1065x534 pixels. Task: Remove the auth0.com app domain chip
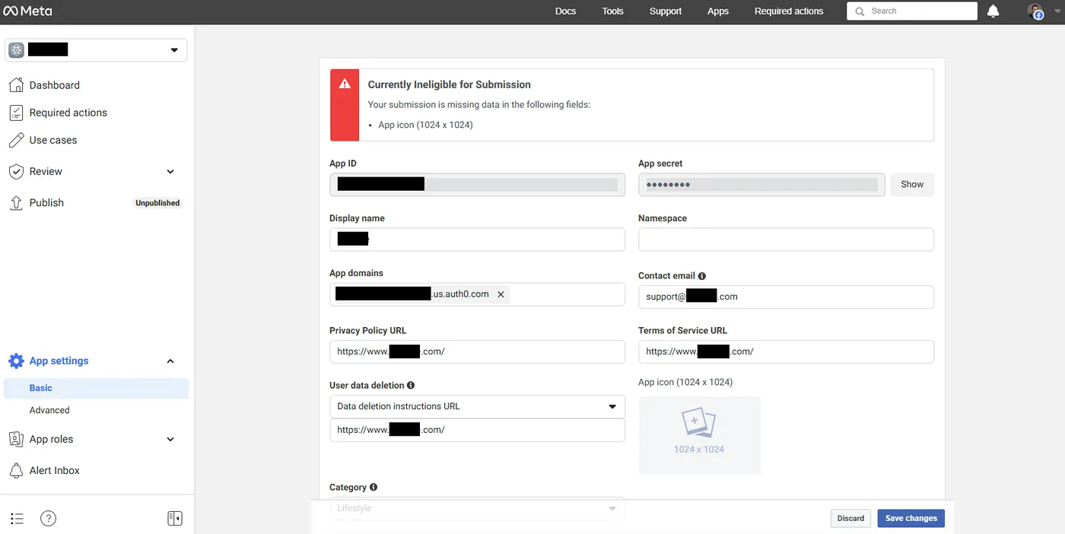pyautogui.click(x=501, y=294)
